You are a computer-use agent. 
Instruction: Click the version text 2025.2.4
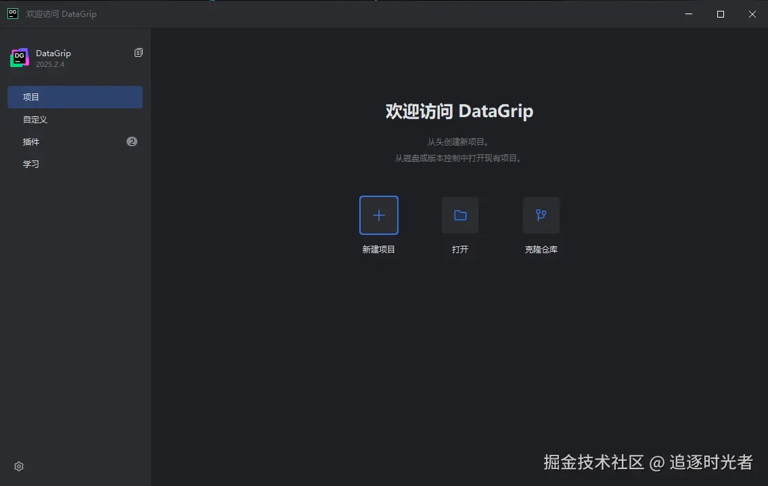pos(50,64)
